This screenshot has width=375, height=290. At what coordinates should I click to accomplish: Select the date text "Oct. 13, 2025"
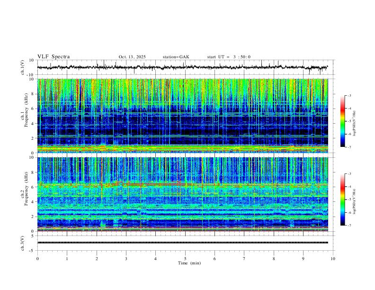pos(132,57)
